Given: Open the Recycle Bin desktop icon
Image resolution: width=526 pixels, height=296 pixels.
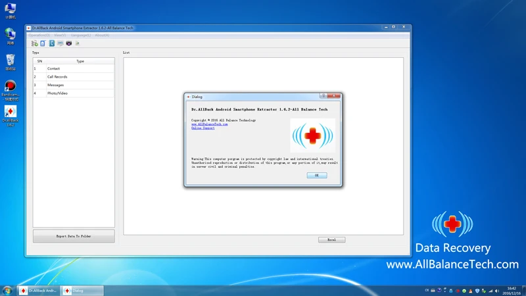Looking at the screenshot, I should (x=11, y=62).
